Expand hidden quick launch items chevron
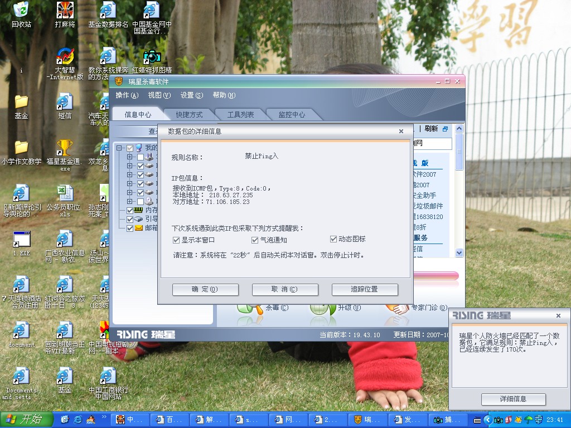Viewport: 571px width, 428px height. pos(103,417)
